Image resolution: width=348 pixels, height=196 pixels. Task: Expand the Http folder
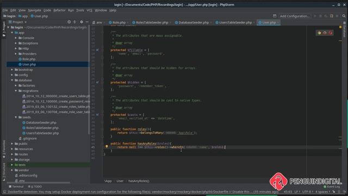click(x=16, y=48)
